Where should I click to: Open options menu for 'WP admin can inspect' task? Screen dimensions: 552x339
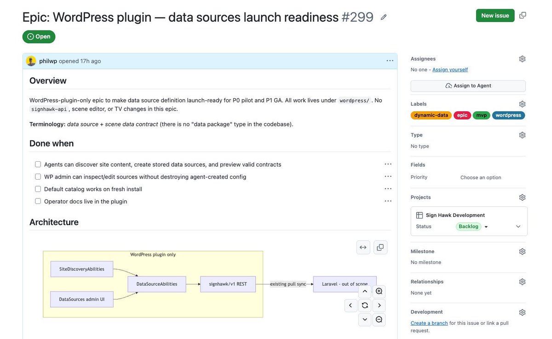[x=388, y=176]
